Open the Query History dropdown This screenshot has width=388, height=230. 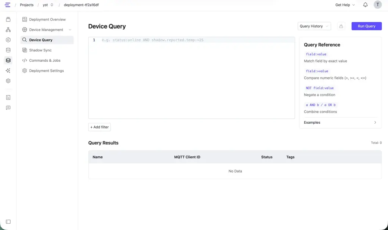click(x=314, y=26)
